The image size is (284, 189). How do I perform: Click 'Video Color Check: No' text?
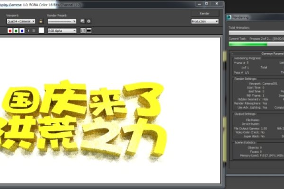[x=250, y=132]
